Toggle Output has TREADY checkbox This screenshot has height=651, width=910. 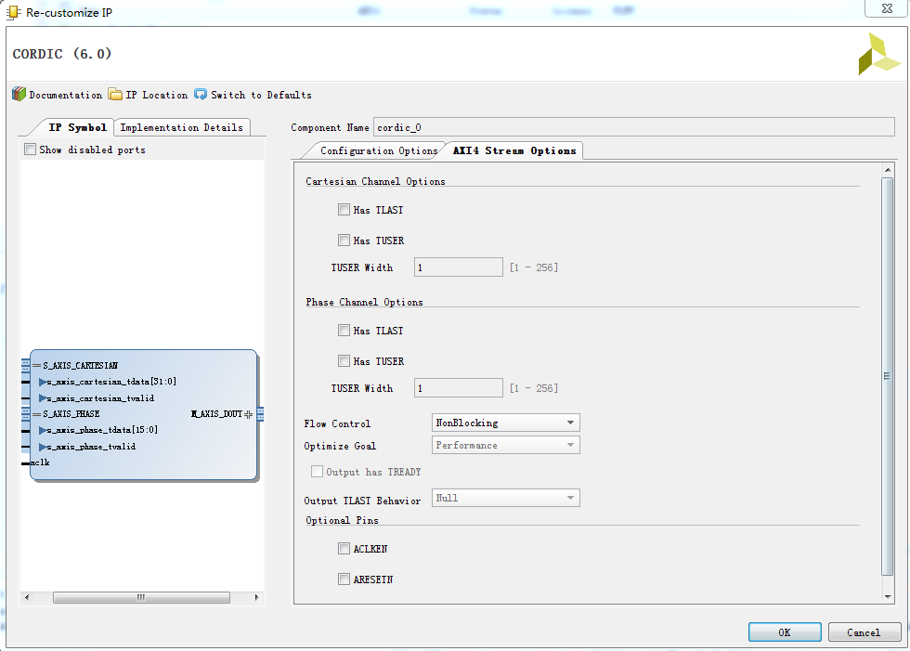pyautogui.click(x=317, y=472)
